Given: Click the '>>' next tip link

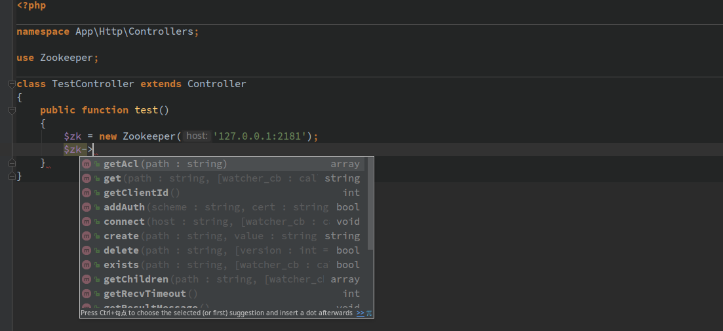Looking at the screenshot, I should point(360,313).
